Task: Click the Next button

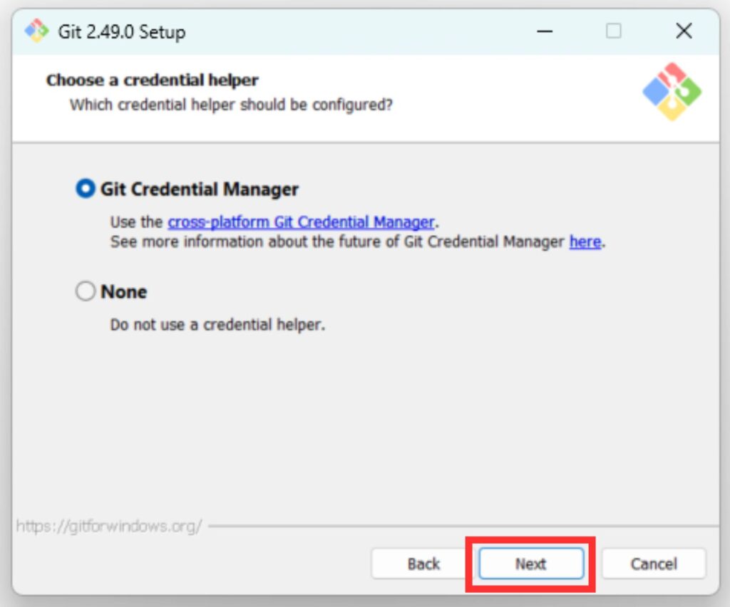Action: coord(531,564)
